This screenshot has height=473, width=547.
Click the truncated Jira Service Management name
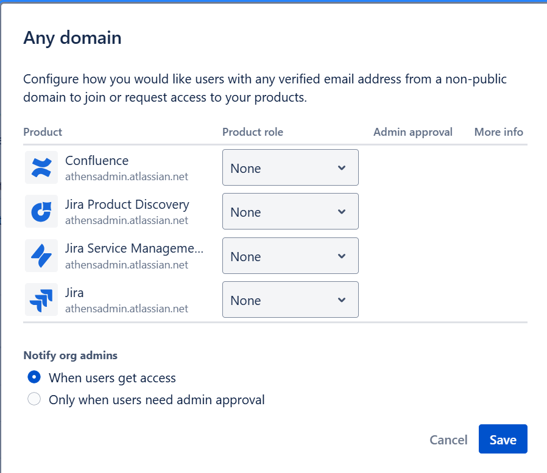(x=134, y=248)
